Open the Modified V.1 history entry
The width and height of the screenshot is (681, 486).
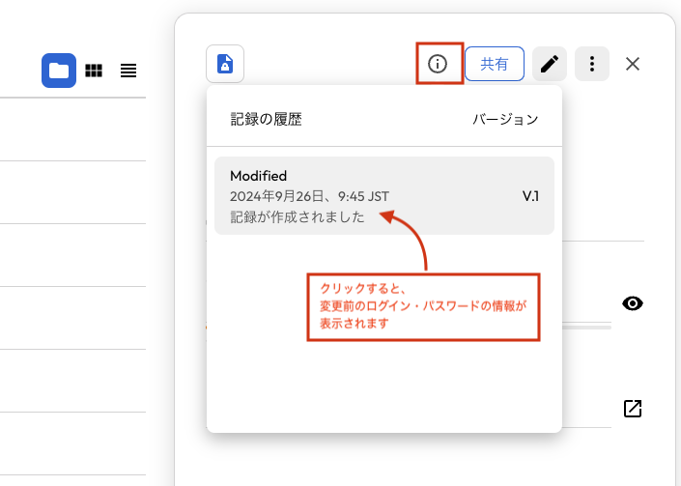coord(384,196)
